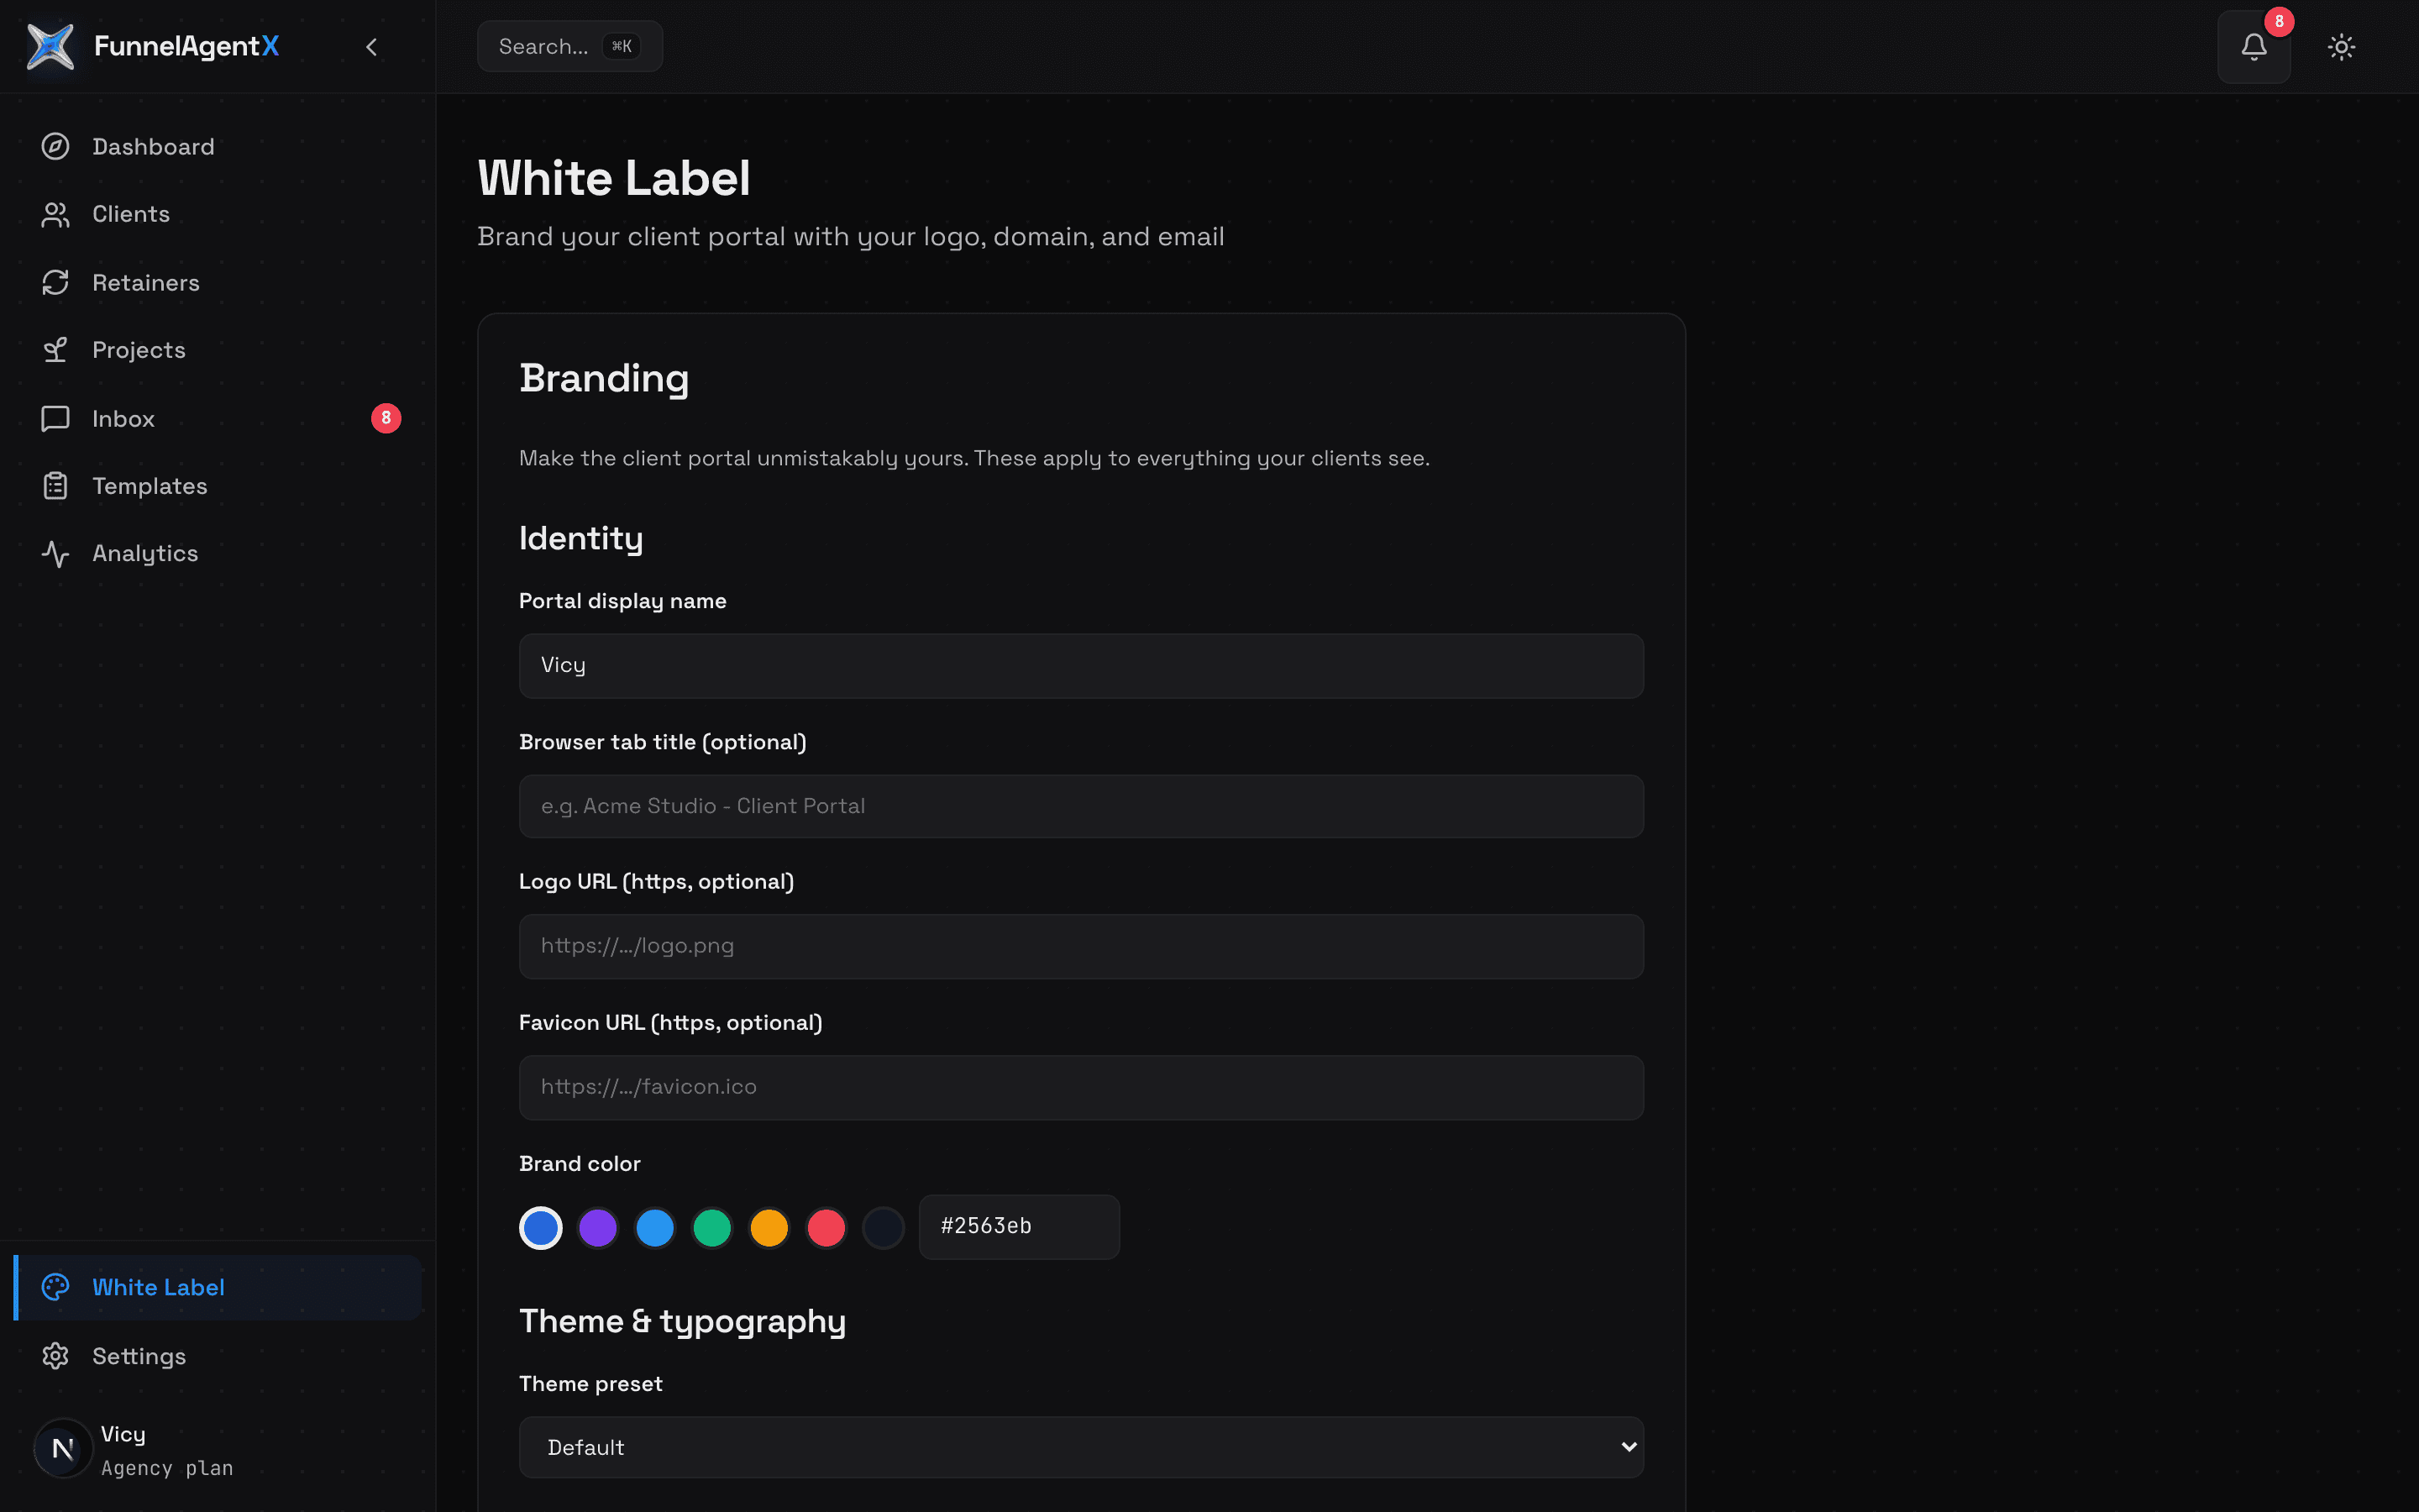The width and height of the screenshot is (2419, 1512).
Task: Open the Theme preset dropdown
Action: click(x=1080, y=1447)
